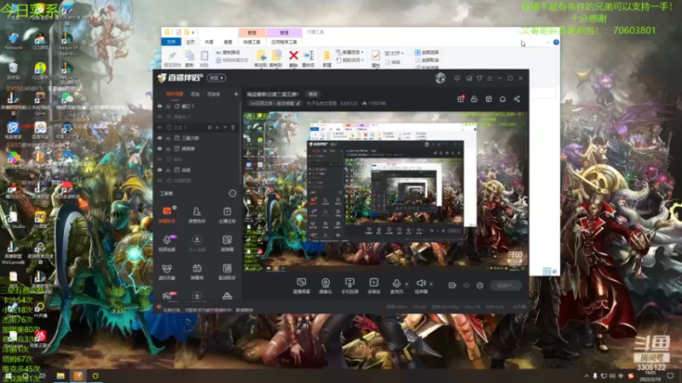Toggle visibility of 文本 2 source

pos(159,127)
